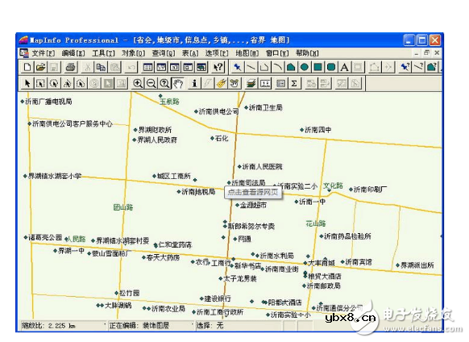Choose the Select arrow tool

click(x=27, y=84)
